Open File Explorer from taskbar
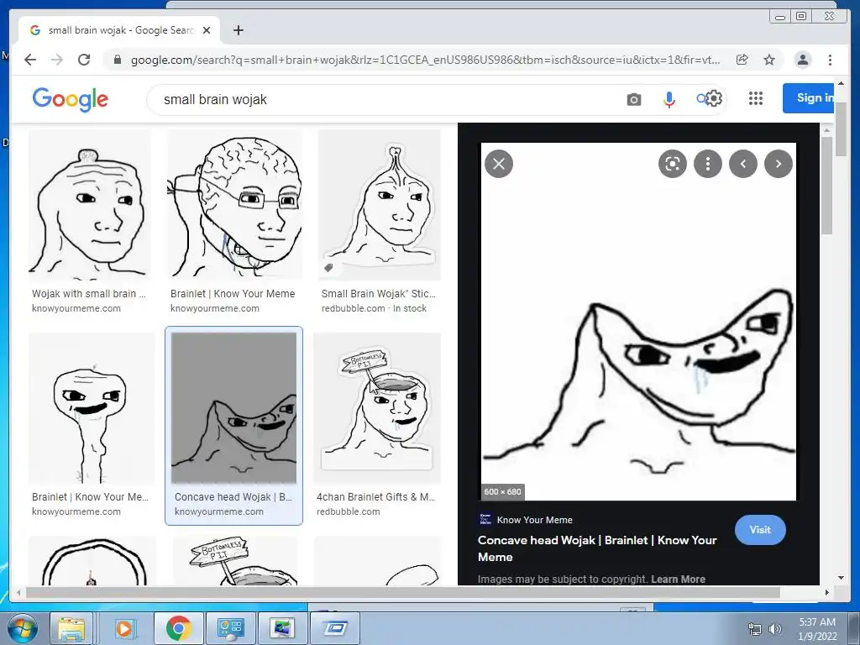The image size is (860, 645). 72,628
